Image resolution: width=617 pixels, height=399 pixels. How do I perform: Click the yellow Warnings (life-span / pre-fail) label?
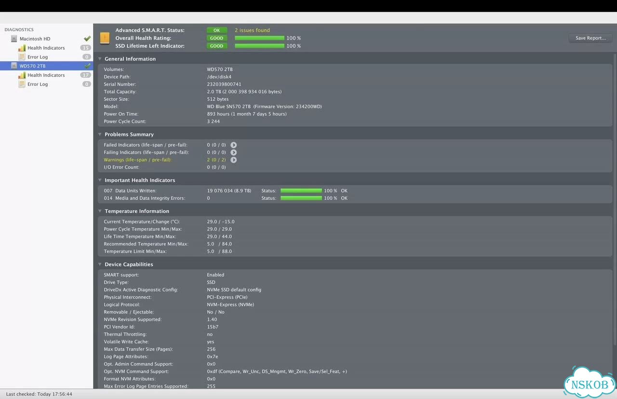[138, 160]
